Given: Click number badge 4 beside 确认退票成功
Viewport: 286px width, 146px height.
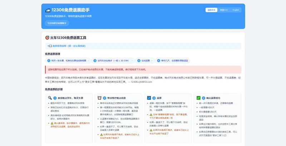Looking at the screenshot, I should (203, 98).
